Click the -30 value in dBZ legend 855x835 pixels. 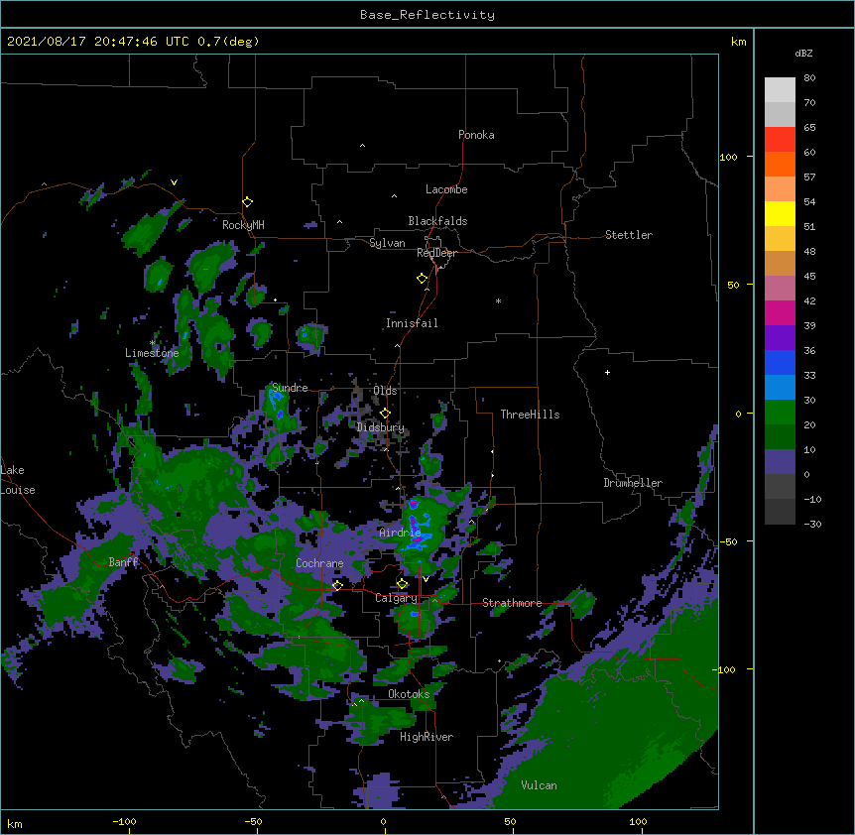pos(812,524)
